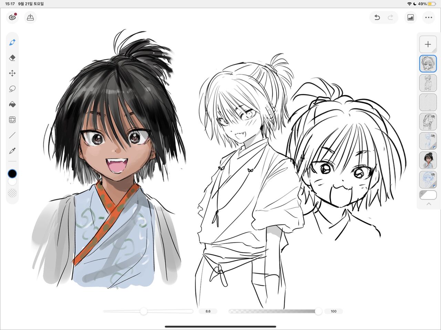Image resolution: width=441 pixels, height=330 pixels.
Task: Select the colored portrait layer thumbnail
Action: tap(428, 160)
